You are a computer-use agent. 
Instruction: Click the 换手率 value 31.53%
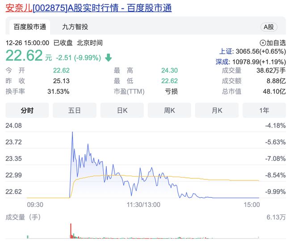(x=58, y=91)
